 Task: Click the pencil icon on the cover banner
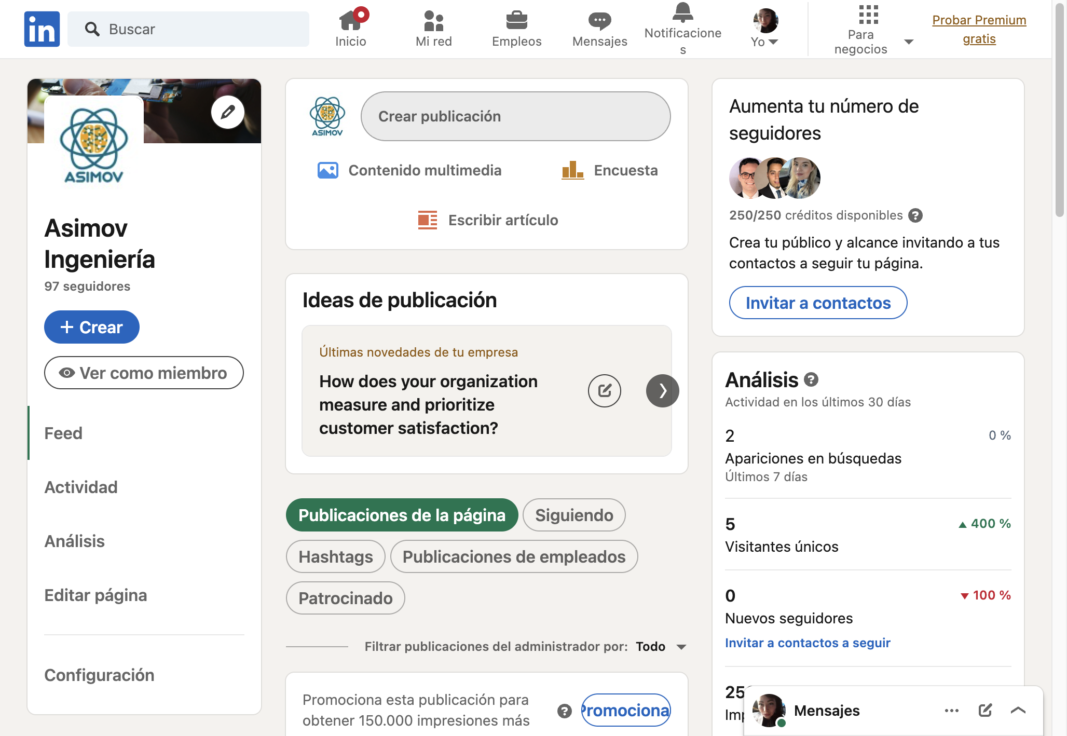(228, 112)
